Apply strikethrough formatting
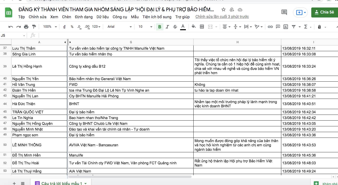This screenshot has height=185, width=338. [x=175, y=27]
